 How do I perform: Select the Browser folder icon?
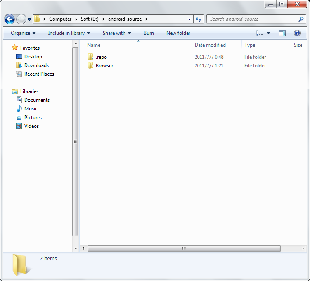(x=90, y=65)
